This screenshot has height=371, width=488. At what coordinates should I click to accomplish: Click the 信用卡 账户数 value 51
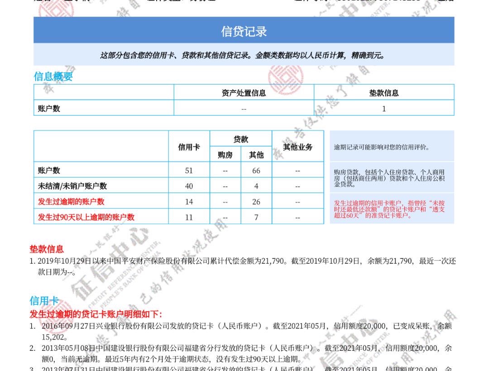click(189, 171)
